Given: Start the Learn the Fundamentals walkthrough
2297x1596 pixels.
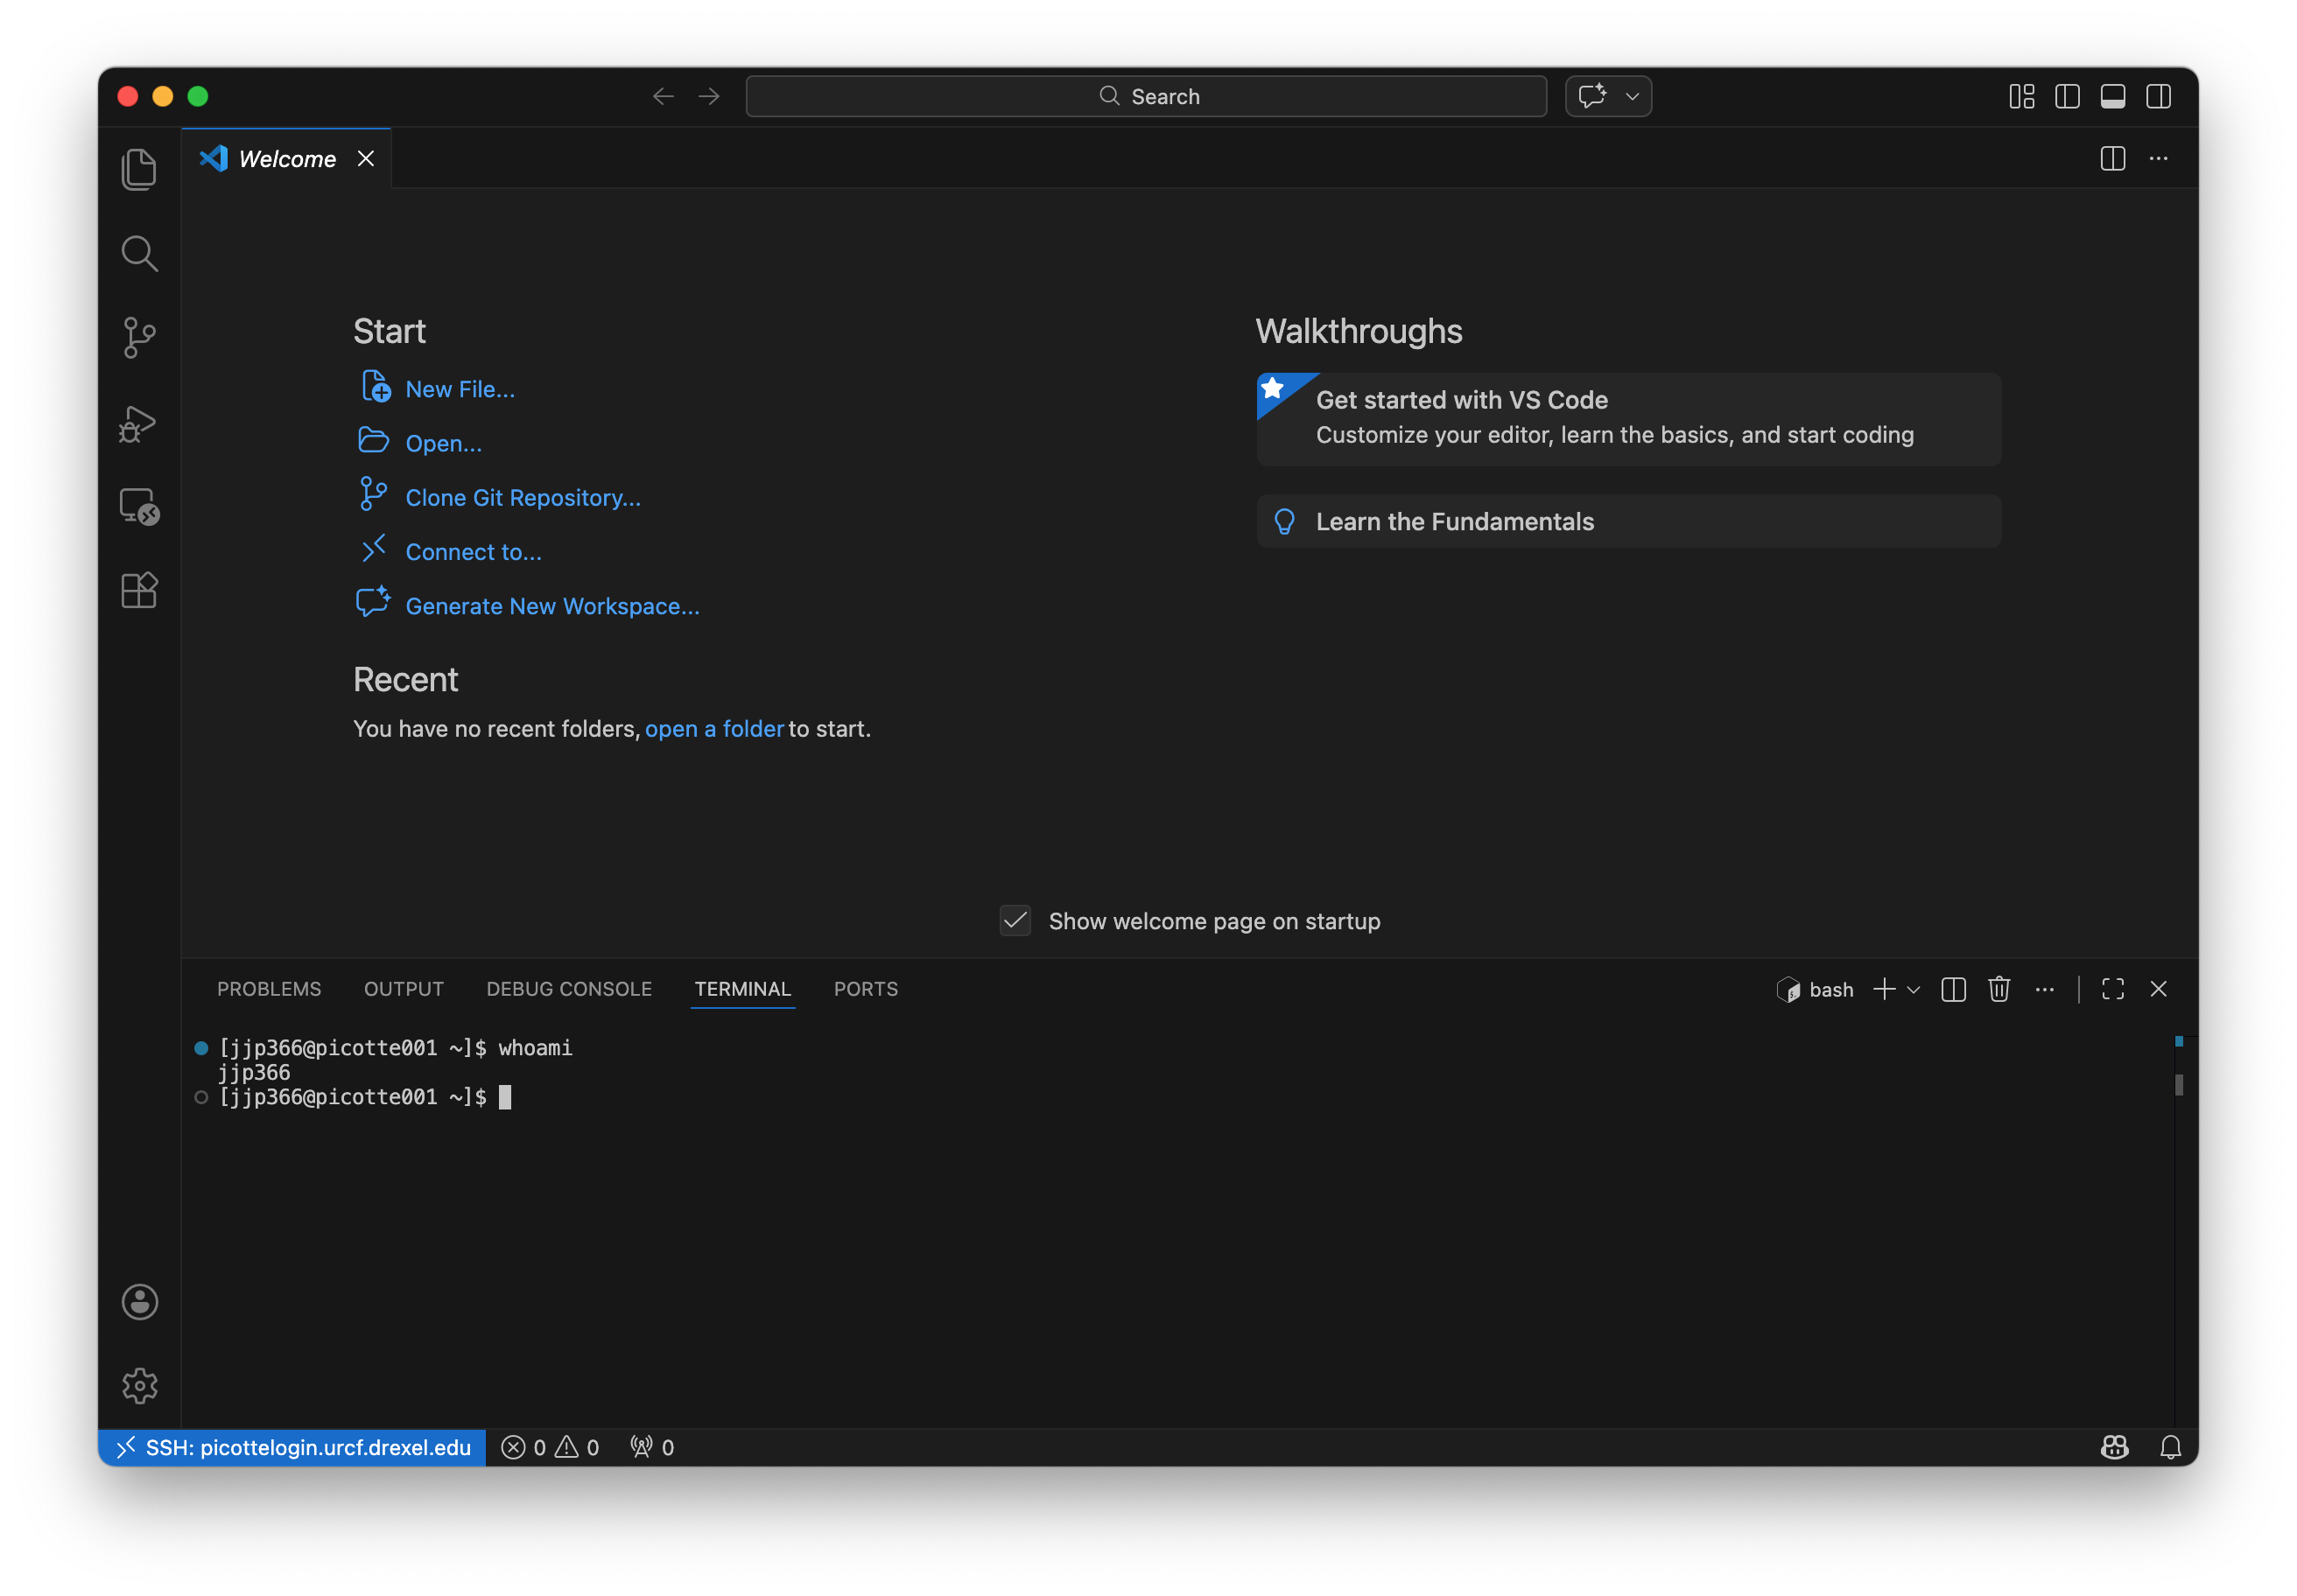Looking at the screenshot, I should 1454,521.
